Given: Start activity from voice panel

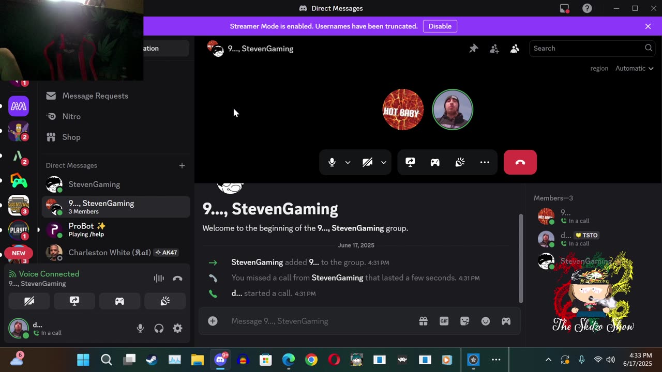Looking at the screenshot, I should click(119, 301).
